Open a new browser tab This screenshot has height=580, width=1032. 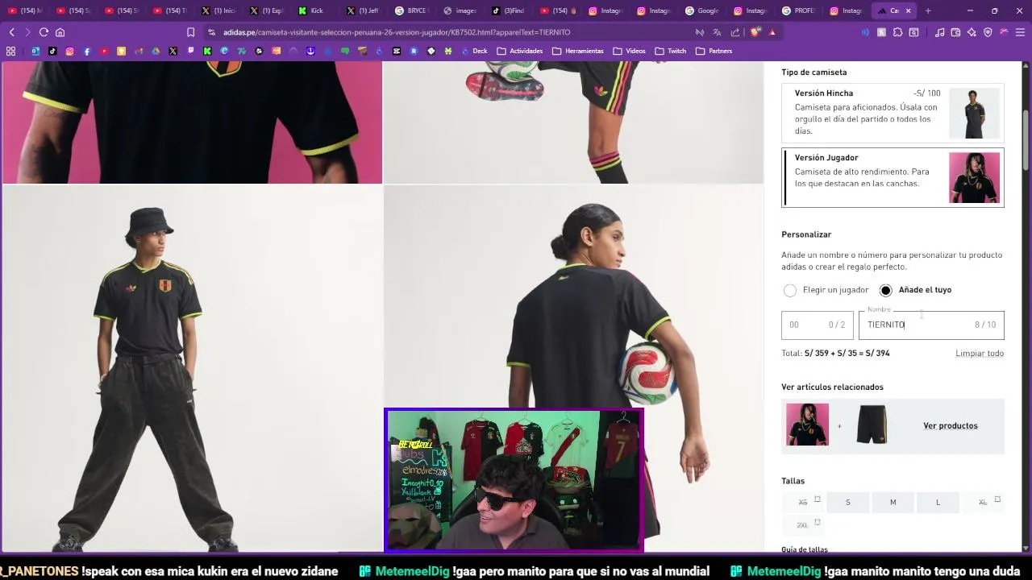click(928, 10)
